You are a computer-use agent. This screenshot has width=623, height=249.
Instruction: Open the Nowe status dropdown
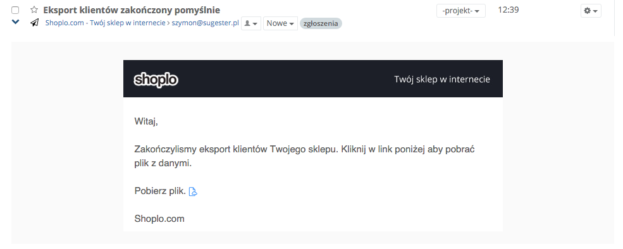point(280,23)
